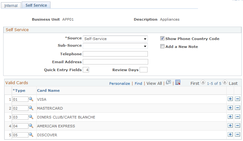Viewport: 243px width, 141px height.
Task: Click the download to spreadsheet grid icon
Action: pos(178,83)
